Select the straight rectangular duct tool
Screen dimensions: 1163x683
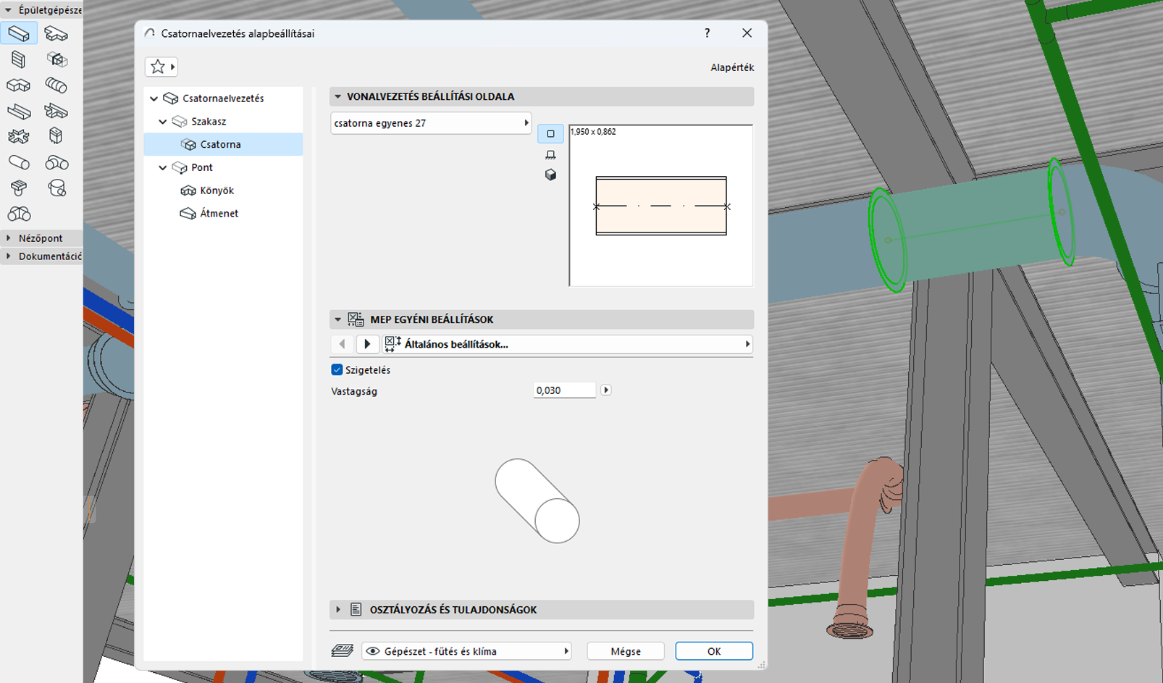click(x=19, y=33)
